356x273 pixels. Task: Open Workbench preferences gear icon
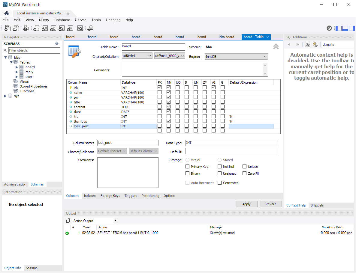coord(329,28)
